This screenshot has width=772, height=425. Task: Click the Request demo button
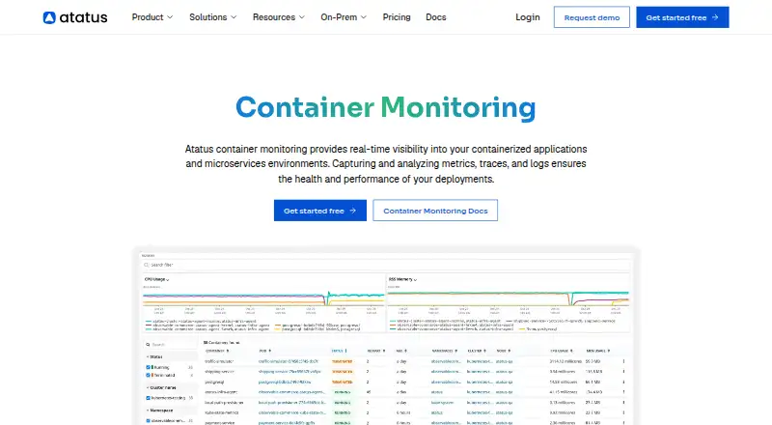592,17
